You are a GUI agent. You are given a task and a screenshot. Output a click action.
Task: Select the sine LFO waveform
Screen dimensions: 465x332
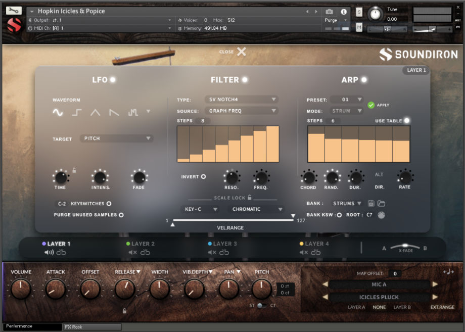pos(57,113)
